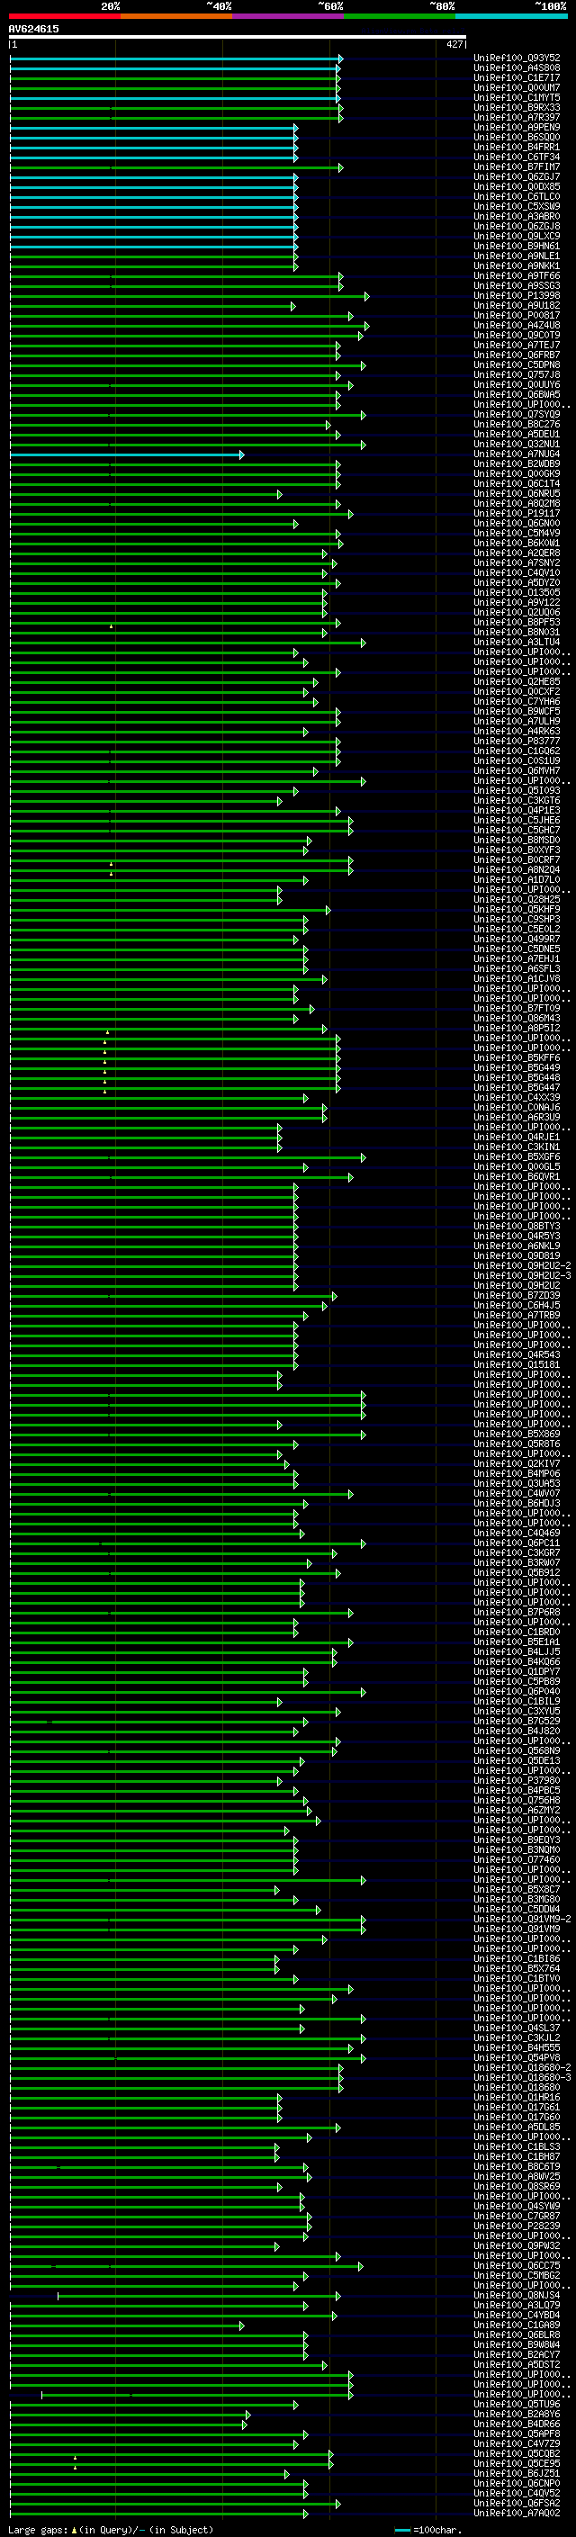Open hit UniRef100_B4FRR1
Screen dimensions: 576x2537
pos(517,147)
